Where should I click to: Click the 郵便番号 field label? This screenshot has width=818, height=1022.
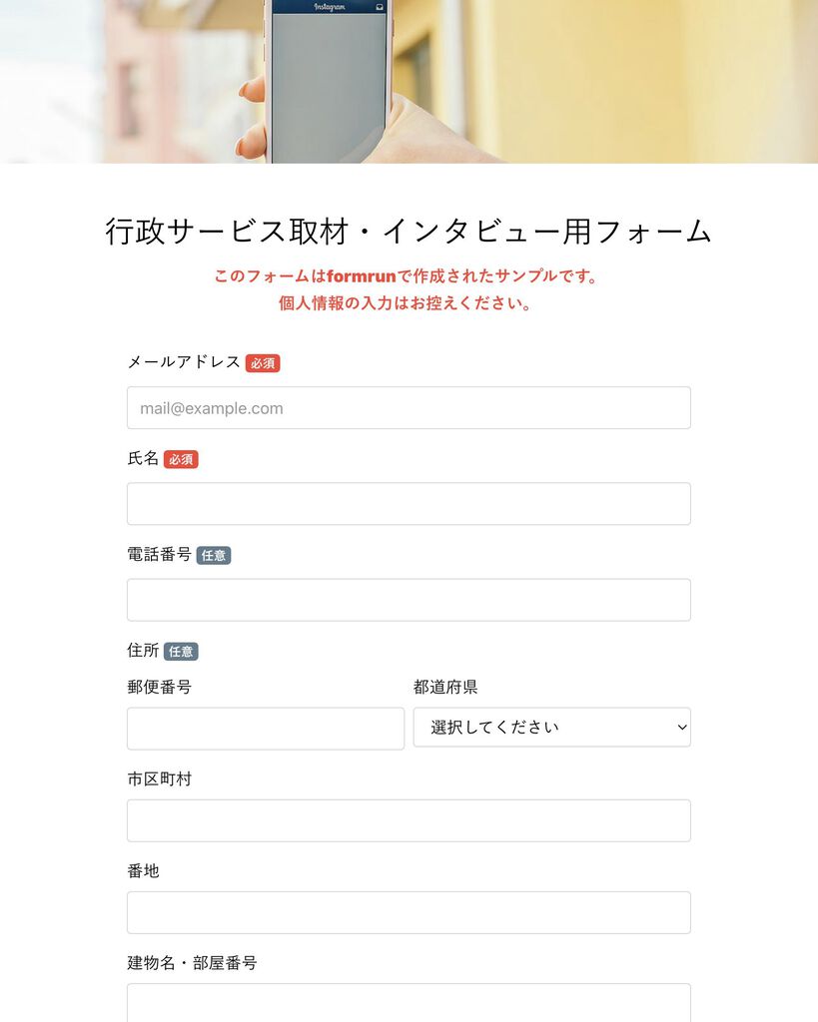(159, 687)
